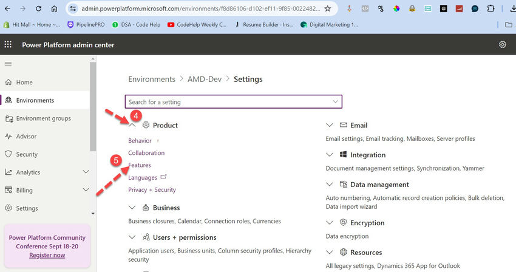Image resolution: width=516 pixels, height=272 pixels.
Task: Expand the Email settings section
Action: point(330,125)
